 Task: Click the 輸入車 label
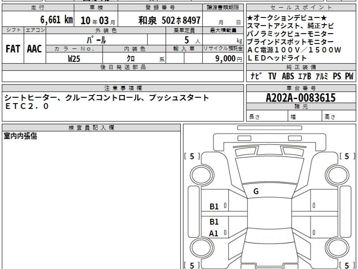point(184,49)
